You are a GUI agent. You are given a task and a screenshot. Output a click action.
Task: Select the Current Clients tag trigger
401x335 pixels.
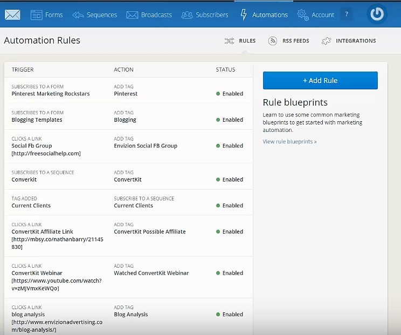31,206
